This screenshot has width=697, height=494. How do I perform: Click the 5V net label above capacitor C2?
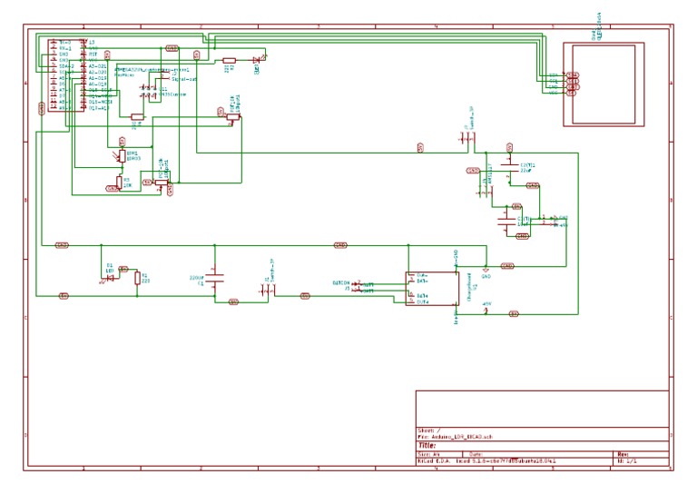coord(510,147)
